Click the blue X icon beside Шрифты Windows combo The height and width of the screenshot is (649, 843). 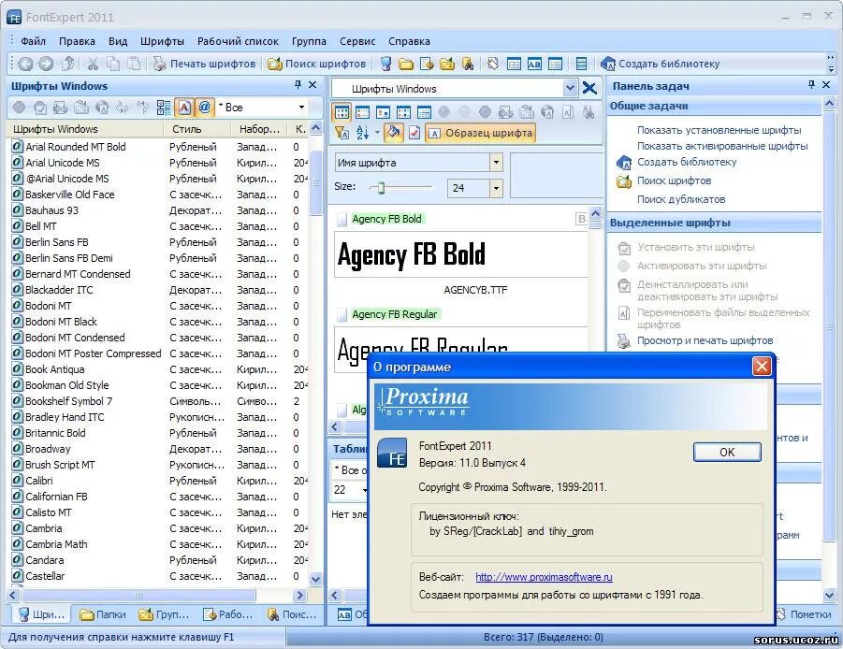point(589,88)
